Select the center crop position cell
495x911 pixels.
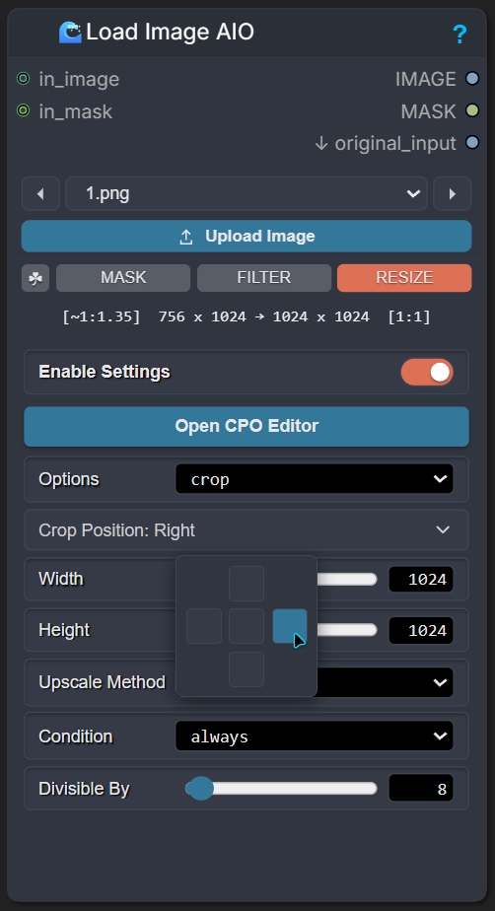pyautogui.click(x=247, y=626)
